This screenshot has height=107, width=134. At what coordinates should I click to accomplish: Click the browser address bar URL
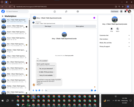(x=31, y=7)
